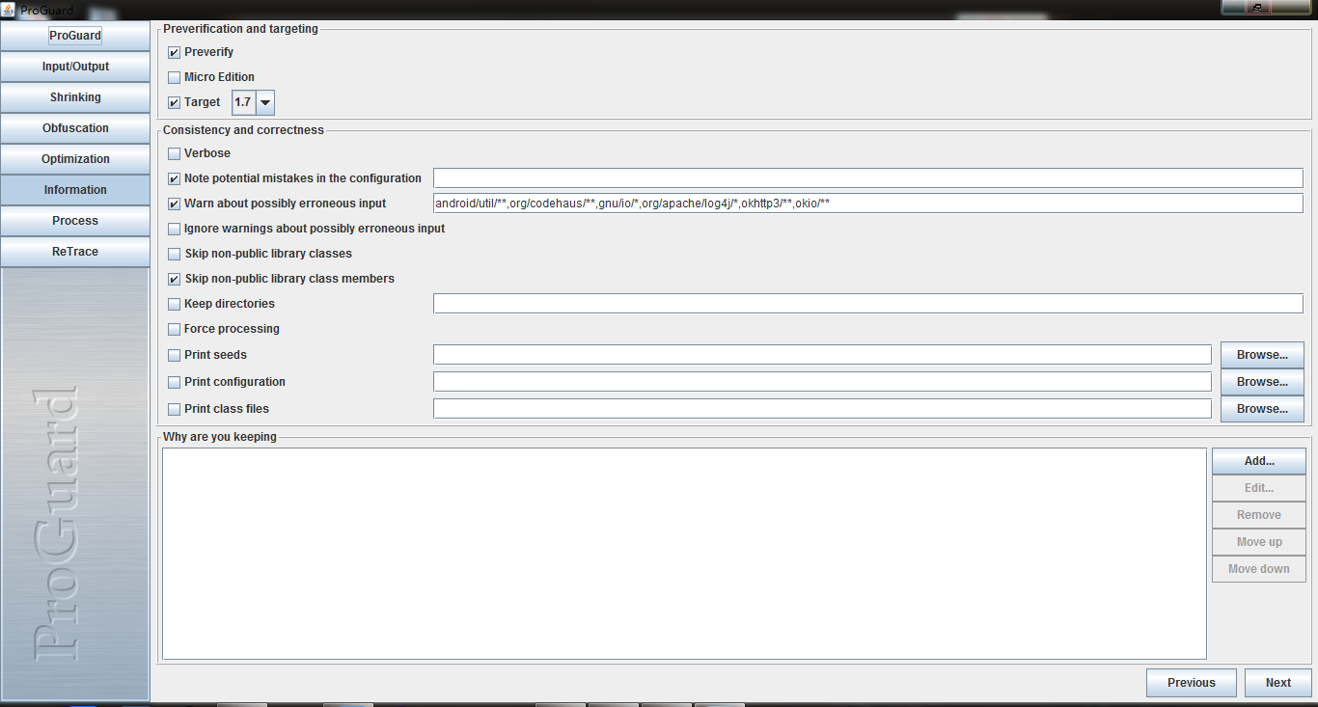Enable Skip non-public library classes

click(174, 254)
